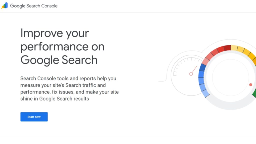
Task: Click the phrase 'Google Search' in the heading
Action: [x=59, y=60]
